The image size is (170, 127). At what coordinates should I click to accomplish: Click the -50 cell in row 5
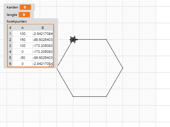click(x=22, y=58)
